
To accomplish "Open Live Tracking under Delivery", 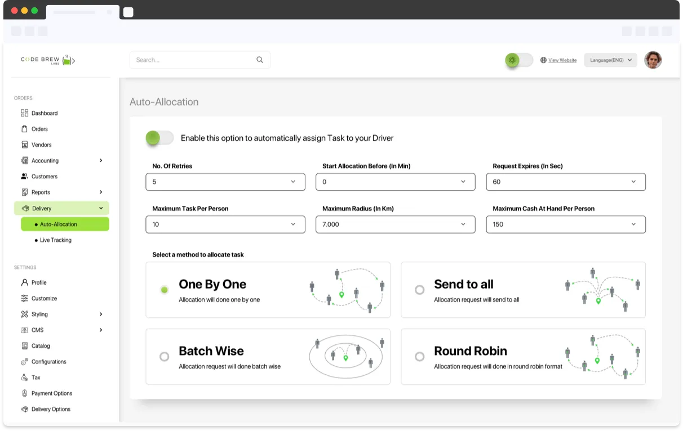I will click(x=55, y=240).
